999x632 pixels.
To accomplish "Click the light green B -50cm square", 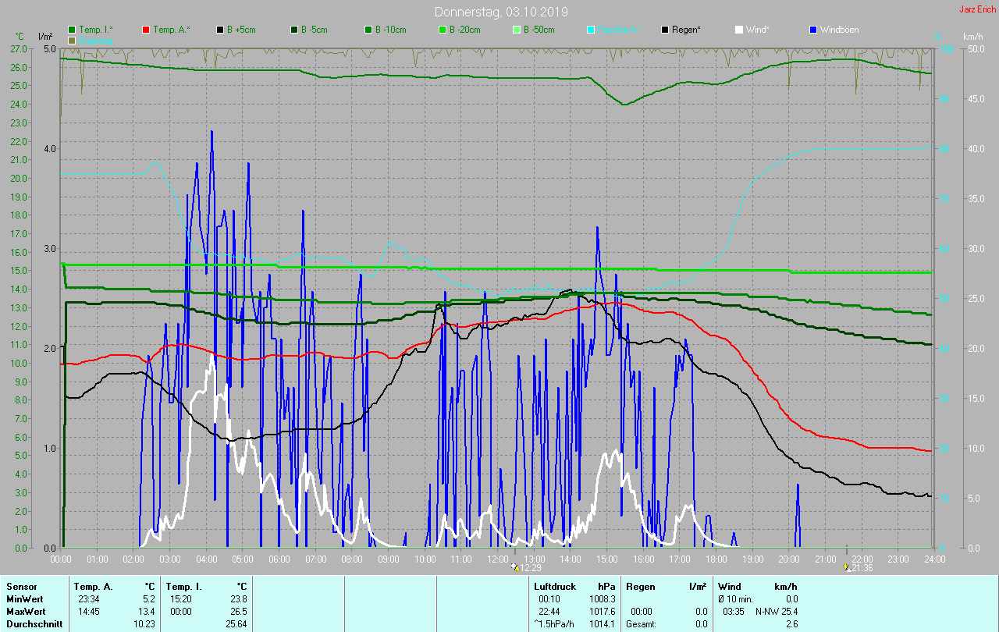I will [x=517, y=30].
